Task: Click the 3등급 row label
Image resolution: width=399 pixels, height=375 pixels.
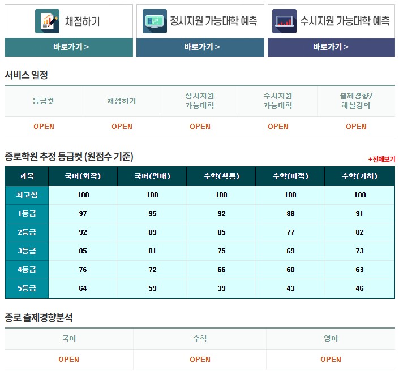Action: pos(27,251)
